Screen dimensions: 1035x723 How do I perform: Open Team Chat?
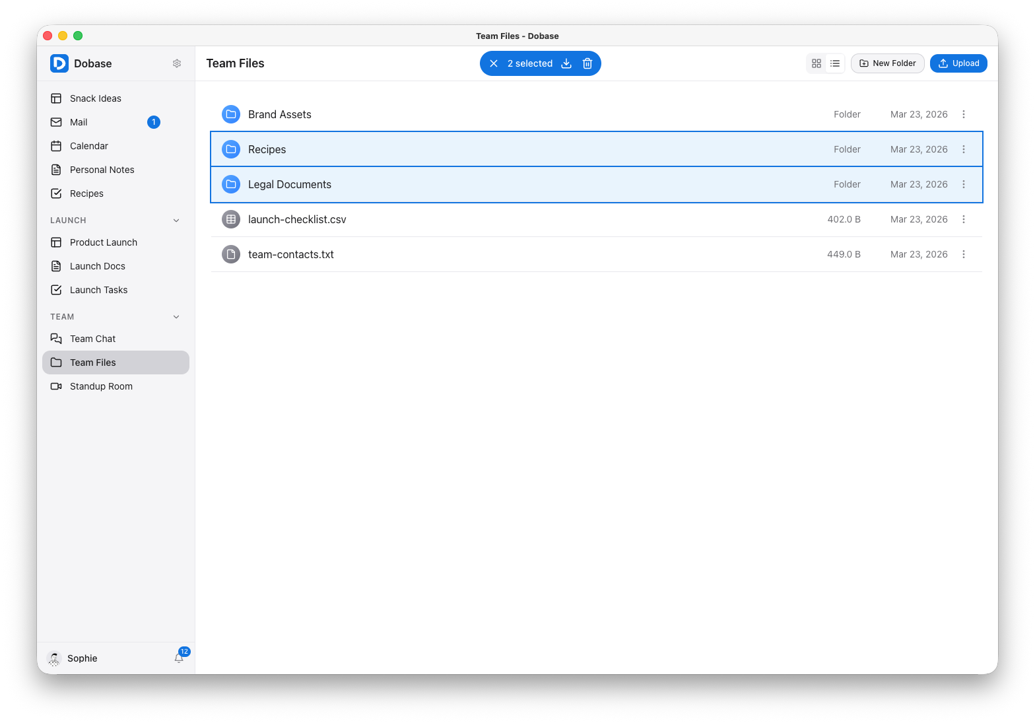pos(116,339)
